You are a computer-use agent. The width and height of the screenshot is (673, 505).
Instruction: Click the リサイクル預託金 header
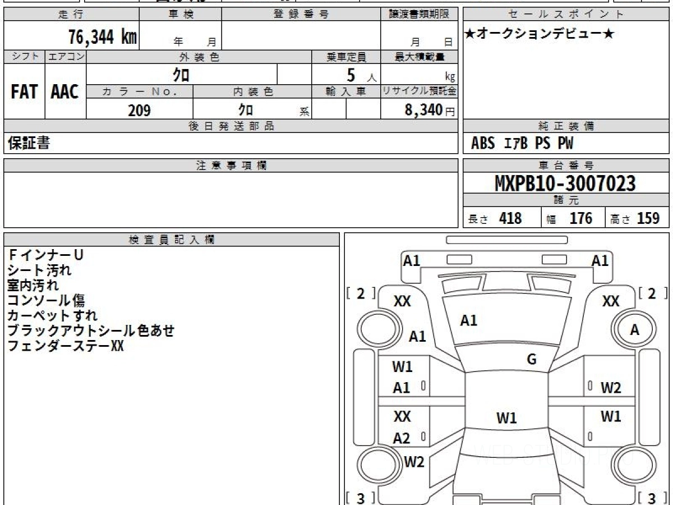pos(419,92)
